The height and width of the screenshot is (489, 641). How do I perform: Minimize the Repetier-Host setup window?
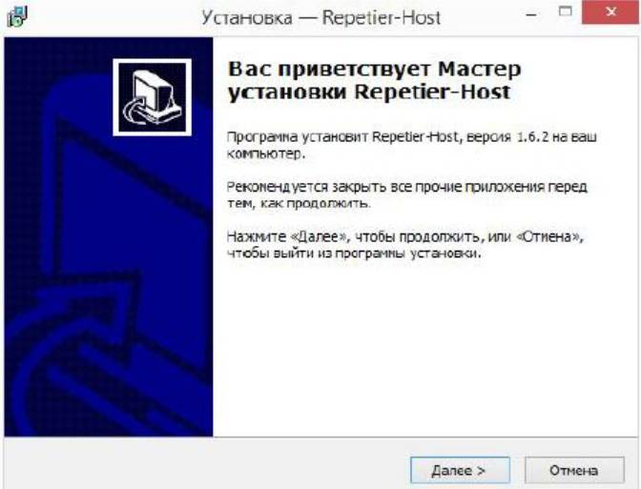(531, 14)
